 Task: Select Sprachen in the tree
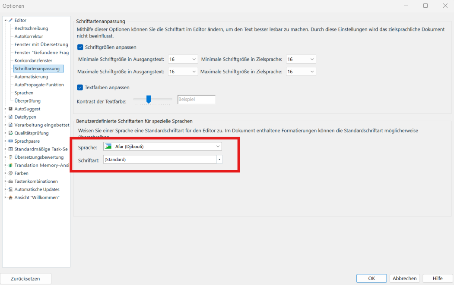coord(24,93)
